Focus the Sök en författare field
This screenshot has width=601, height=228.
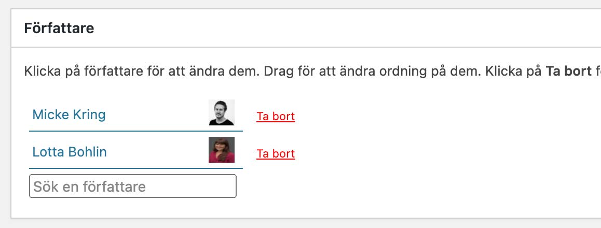pos(133,186)
